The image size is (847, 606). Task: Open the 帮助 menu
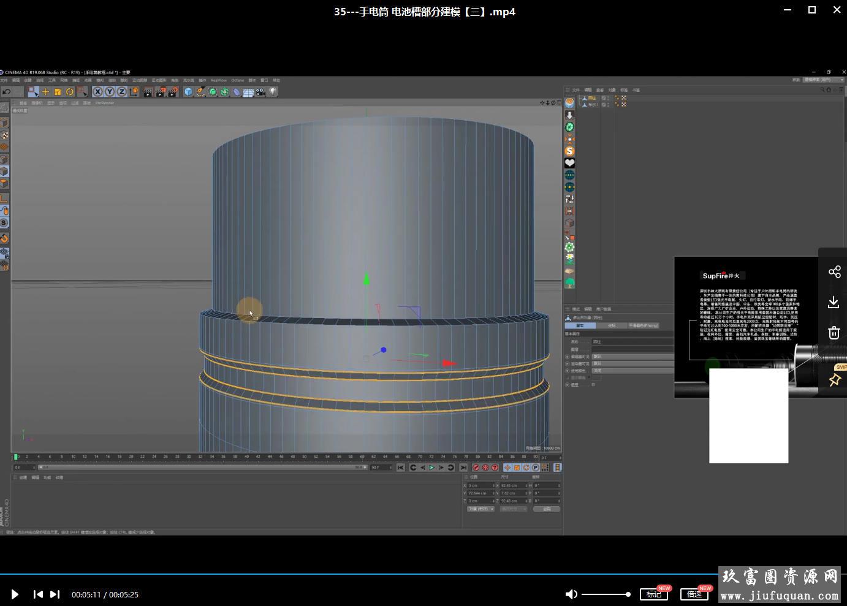[276, 80]
